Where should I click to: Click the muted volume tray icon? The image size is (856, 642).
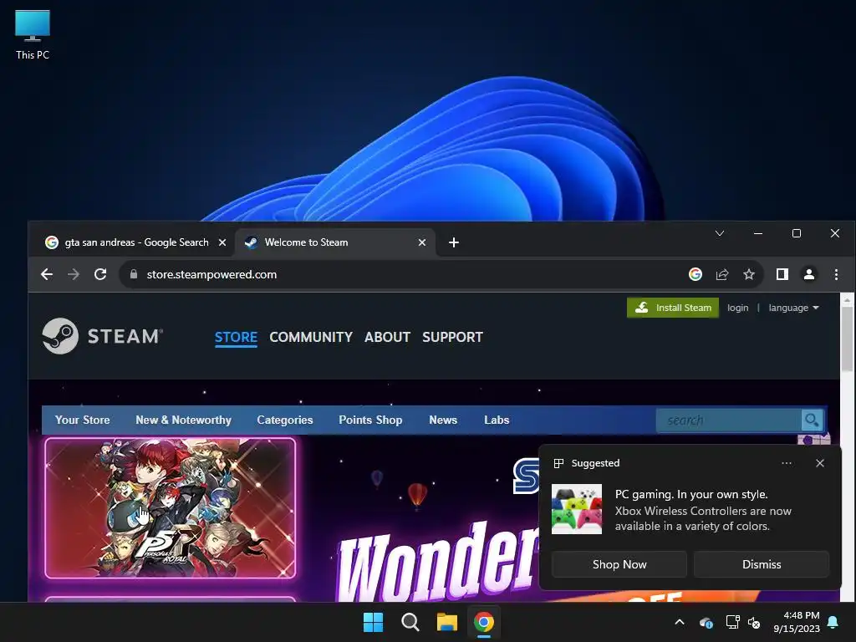pyautogui.click(x=754, y=622)
